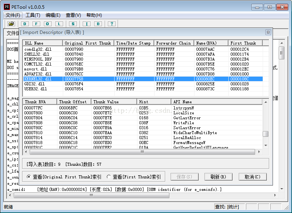This screenshot has width=292, height=213.
Task: Click Thunk Value column header
Action: [x=114, y=102]
